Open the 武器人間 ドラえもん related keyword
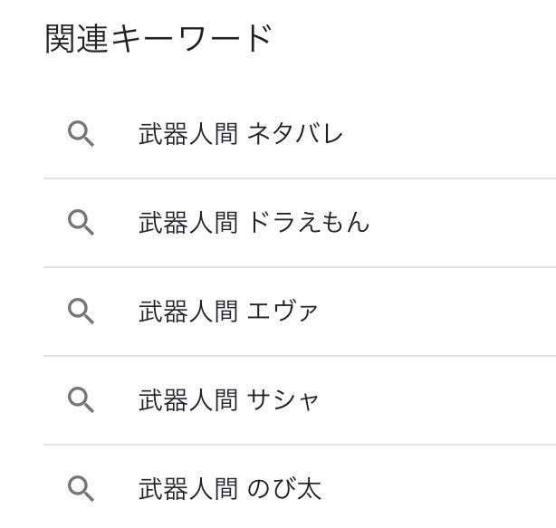This screenshot has width=556, height=528. point(300,223)
